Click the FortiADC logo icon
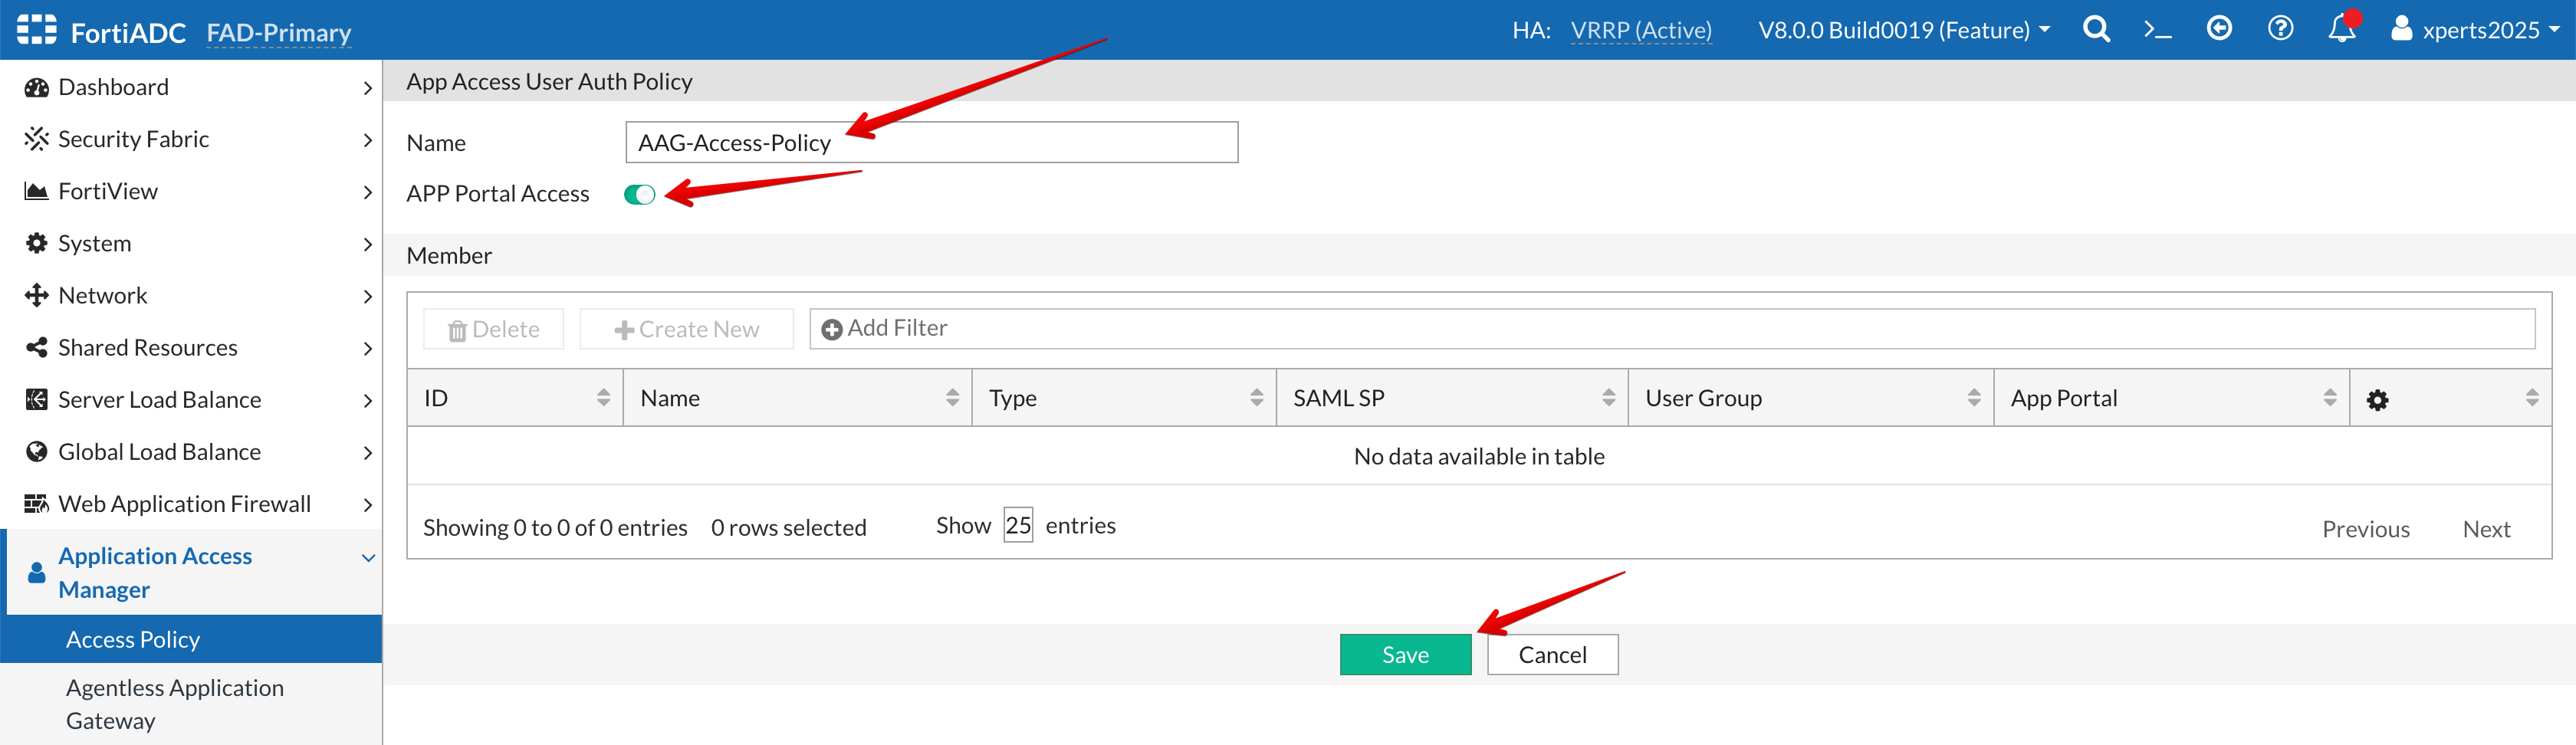 pyautogui.click(x=37, y=30)
